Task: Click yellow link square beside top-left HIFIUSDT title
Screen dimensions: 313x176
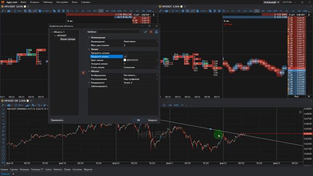Action: click(25, 6)
